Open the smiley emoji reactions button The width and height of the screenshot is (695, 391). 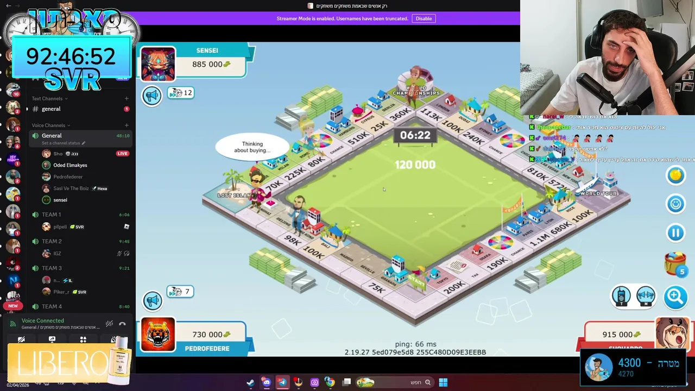675,204
